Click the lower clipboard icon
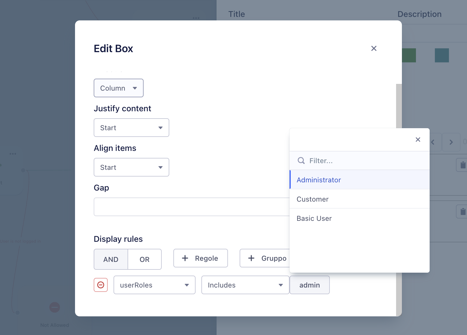This screenshot has width=467, height=335. coord(463,211)
